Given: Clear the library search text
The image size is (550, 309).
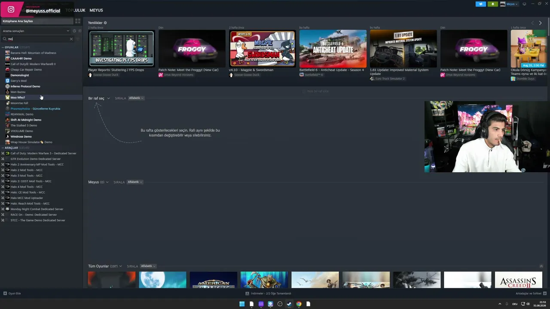Looking at the screenshot, I should pyautogui.click(x=71, y=39).
